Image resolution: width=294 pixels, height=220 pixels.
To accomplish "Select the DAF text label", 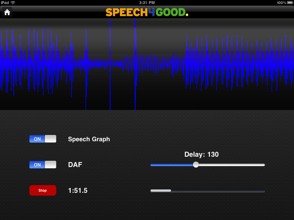I will pyautogui.click(x=75, y=165).
